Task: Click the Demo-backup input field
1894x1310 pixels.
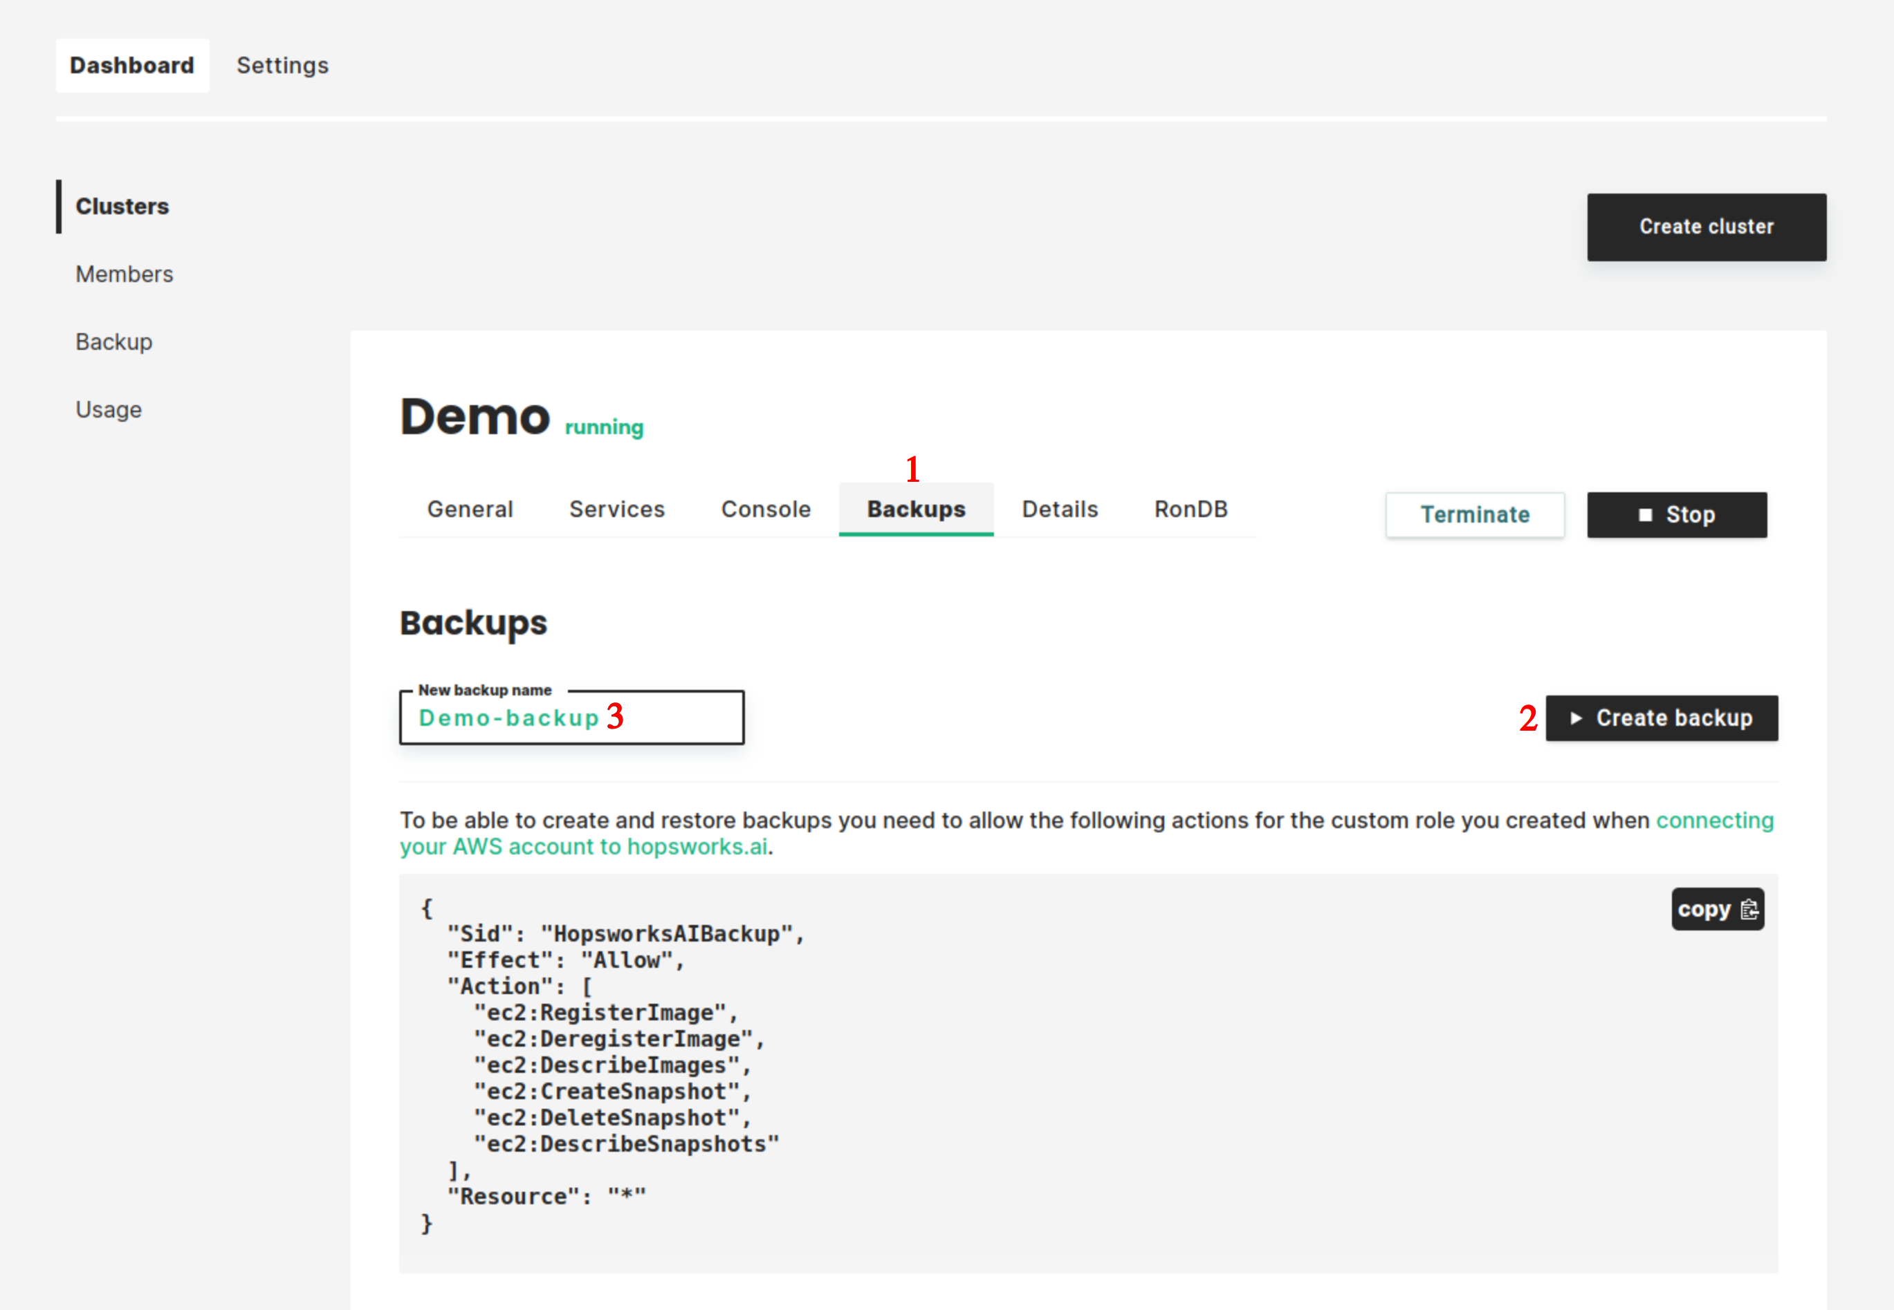Action: tap(573, 715)
